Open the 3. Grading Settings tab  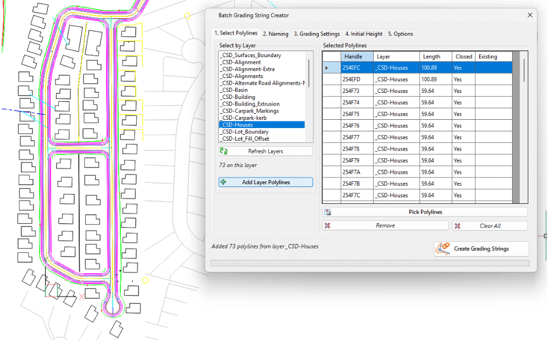point(316,34)
